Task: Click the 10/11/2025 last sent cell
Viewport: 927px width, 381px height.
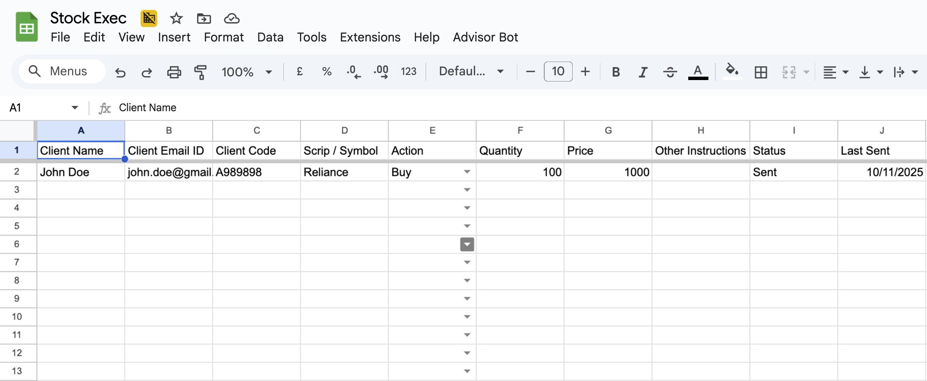Action: point(881,172)
